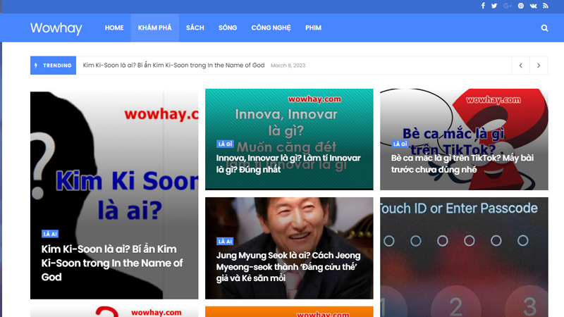564x317 pixels.
Task: Open the site search magnifier icon
Action: 544,28
